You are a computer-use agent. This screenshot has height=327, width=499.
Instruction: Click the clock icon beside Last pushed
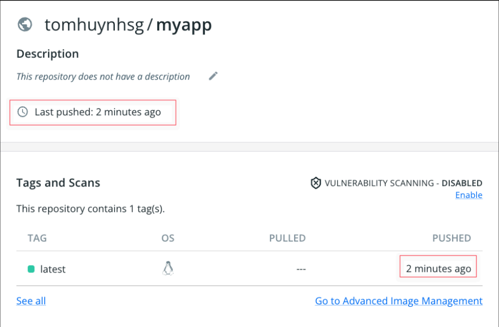click(x=23, y=112)
